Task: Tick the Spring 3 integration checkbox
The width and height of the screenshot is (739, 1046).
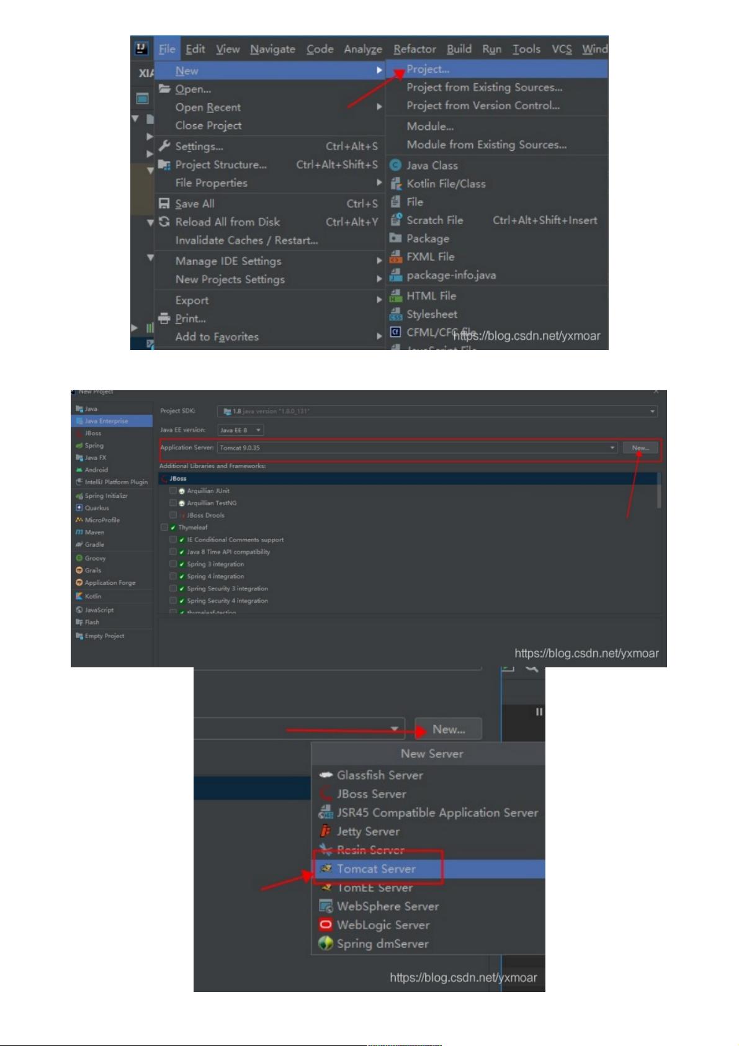Action: tap(173, 564)
